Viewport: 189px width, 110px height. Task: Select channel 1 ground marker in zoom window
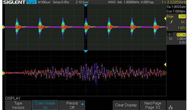point(3,73)
